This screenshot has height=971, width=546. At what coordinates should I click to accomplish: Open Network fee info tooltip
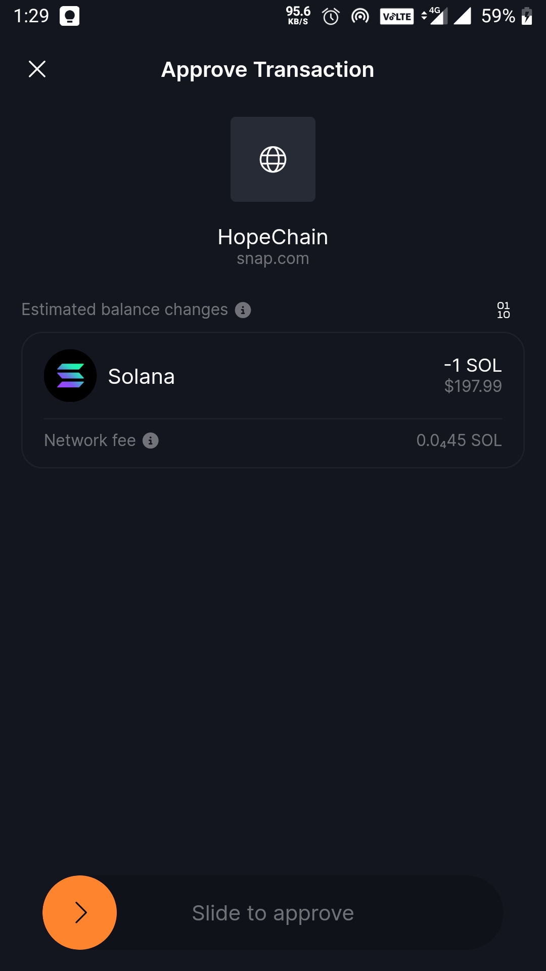click(x=151, y=440)
